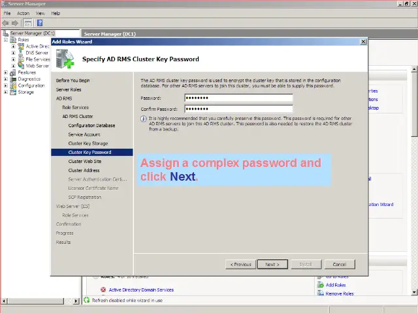418x313 pixels.
Task: Click the down arrow of Server Manager vertical scrollbar
Action: click(414, 292)
